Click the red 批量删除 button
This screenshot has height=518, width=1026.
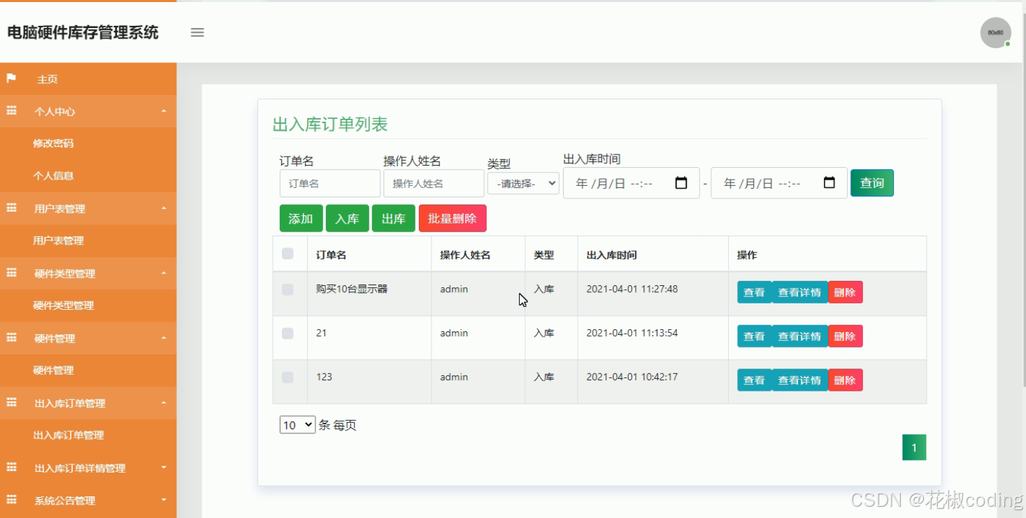453,218
